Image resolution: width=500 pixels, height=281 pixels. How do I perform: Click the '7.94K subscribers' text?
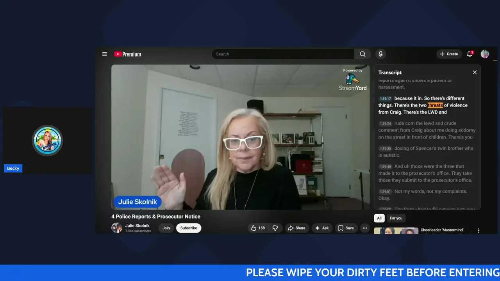tap(138, 231)
